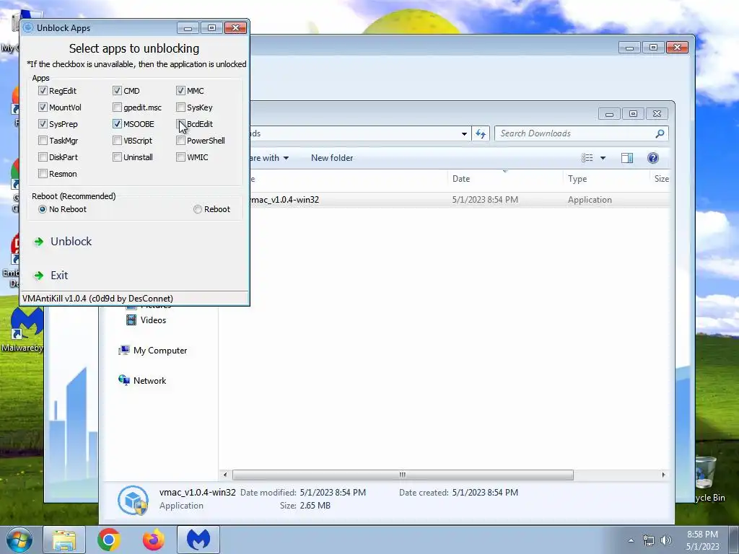Open the Share with dropdown arrow
Image resolution: width=739 pixels, height=554 pixels.
[286, 158]
